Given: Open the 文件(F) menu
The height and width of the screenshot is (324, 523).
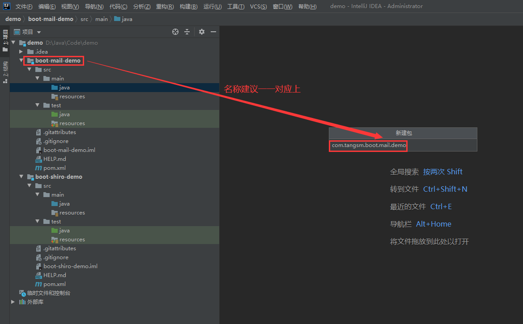Looking at the screenshot, I should tap(24, 6).
